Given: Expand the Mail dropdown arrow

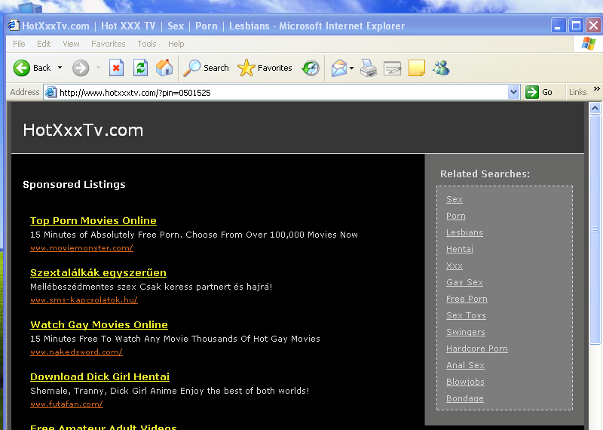Looking at the screenshot, I should [351, 68].
